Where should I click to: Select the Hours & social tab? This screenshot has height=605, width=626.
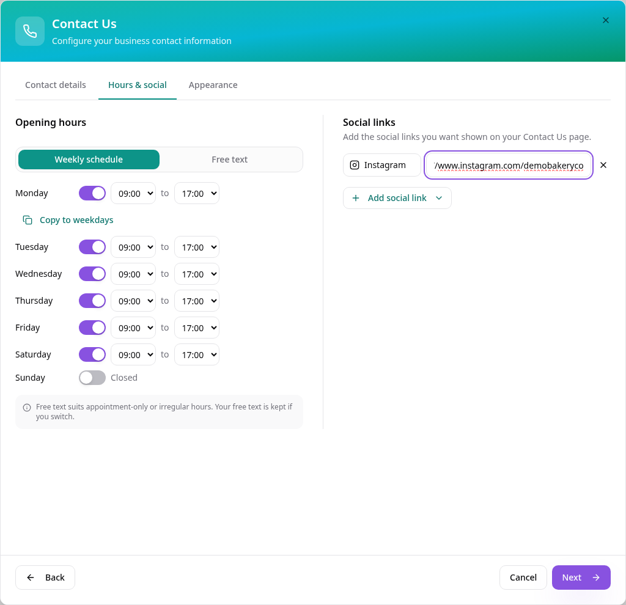pyautogui.click(x=138, y=85)
